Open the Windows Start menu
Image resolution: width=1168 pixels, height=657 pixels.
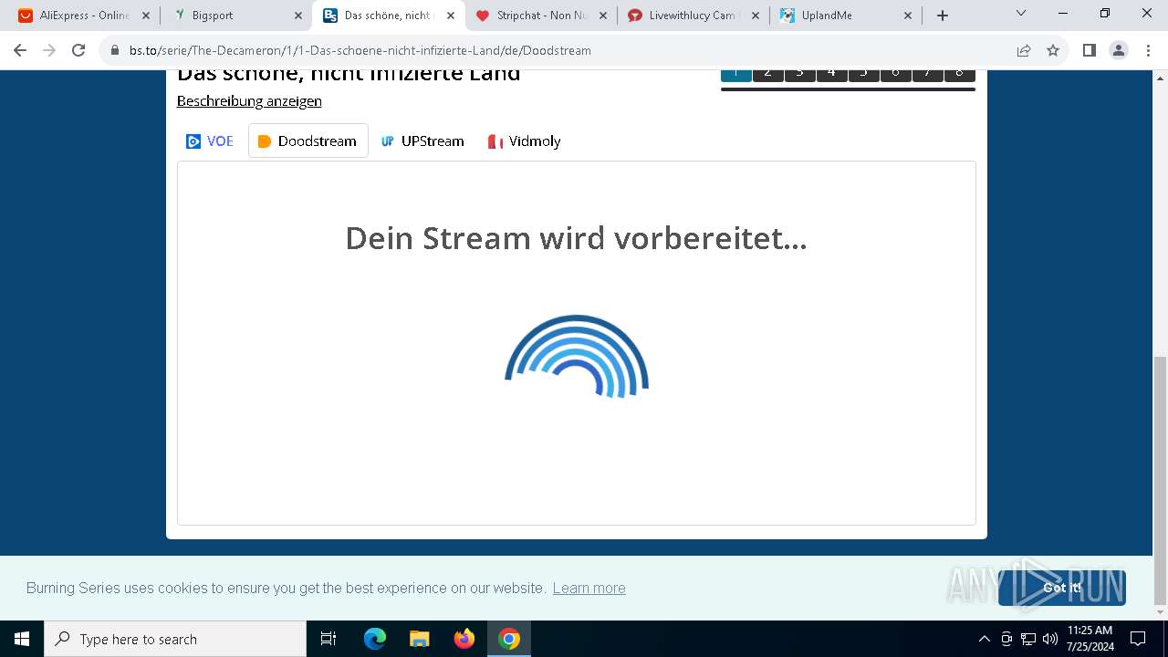(22, 639)
